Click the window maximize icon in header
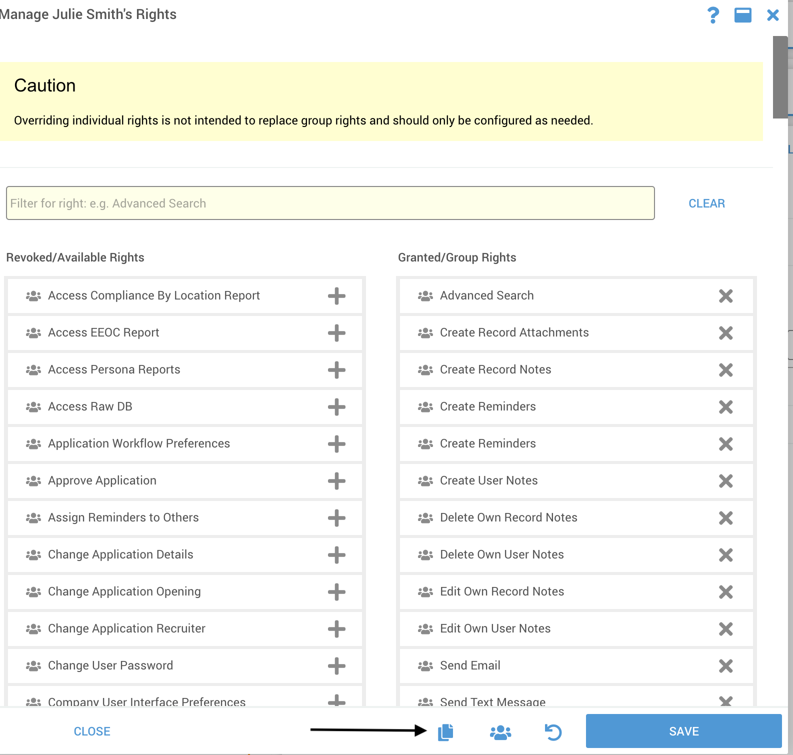Viewport: 793px width, 755px height. tap(743, 15)
